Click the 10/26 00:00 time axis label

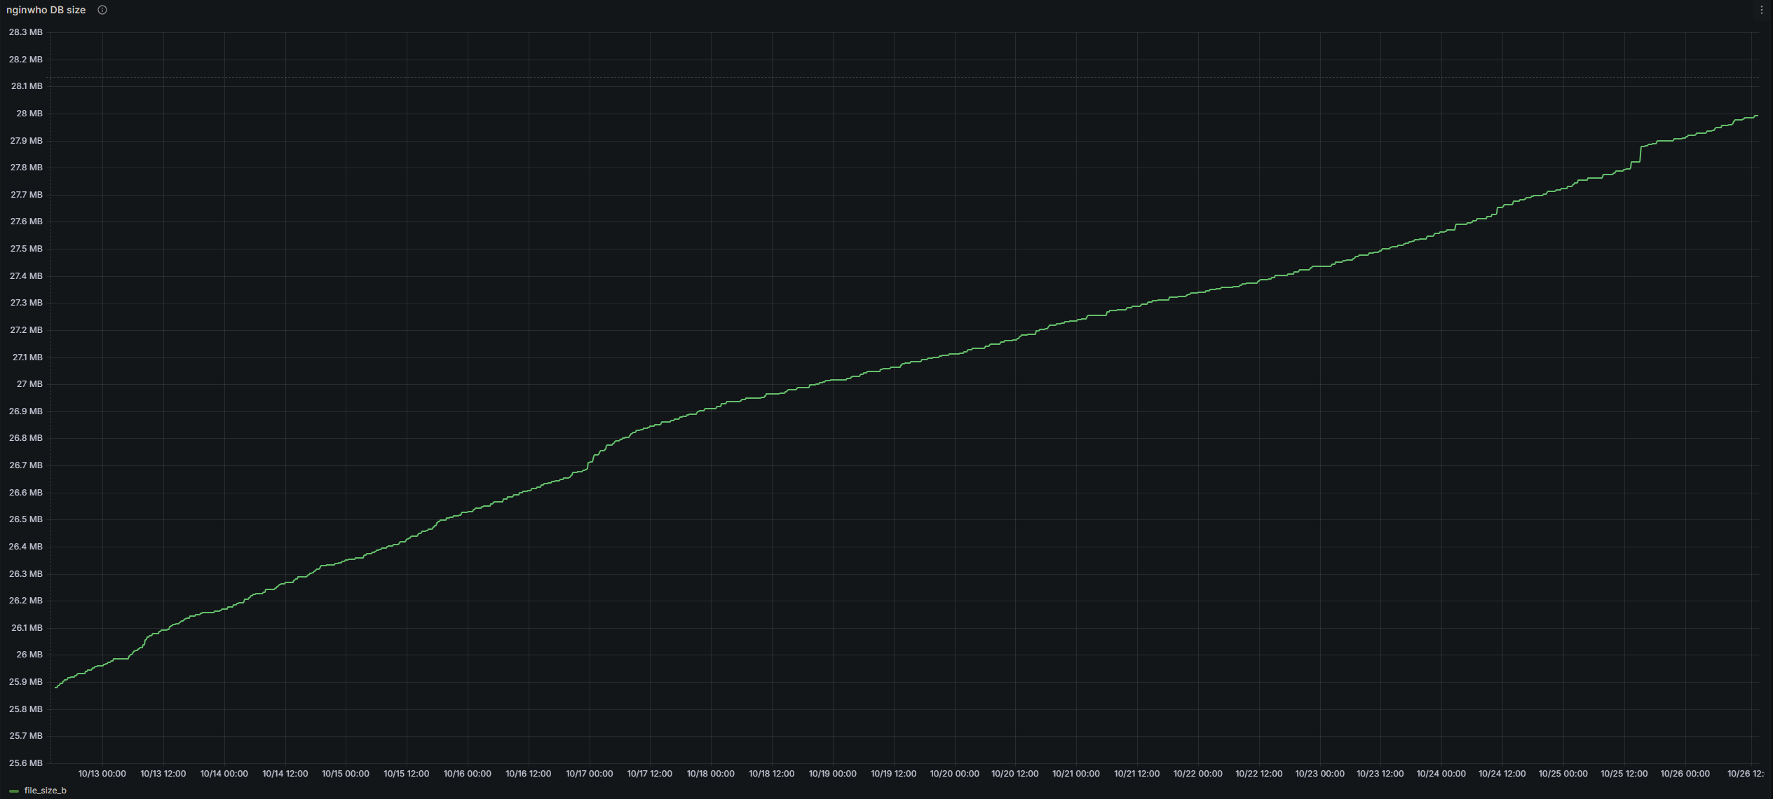click(1685, 774)
